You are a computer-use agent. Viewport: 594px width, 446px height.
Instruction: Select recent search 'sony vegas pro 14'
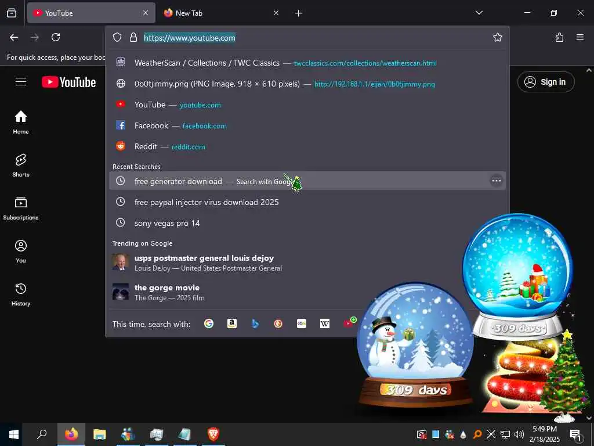click(x=307, y=223)
